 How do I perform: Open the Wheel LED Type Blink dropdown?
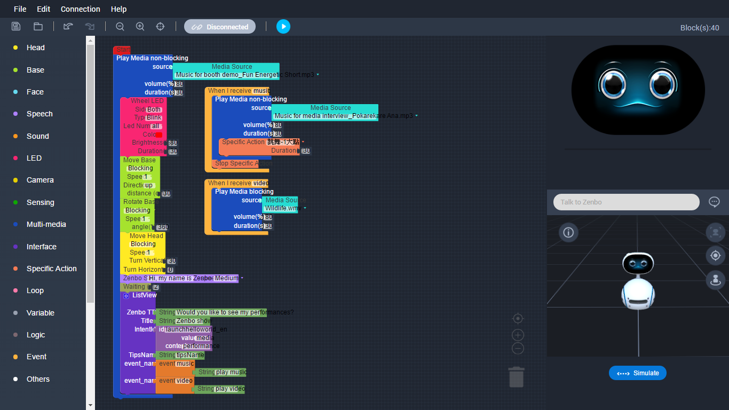154,117
